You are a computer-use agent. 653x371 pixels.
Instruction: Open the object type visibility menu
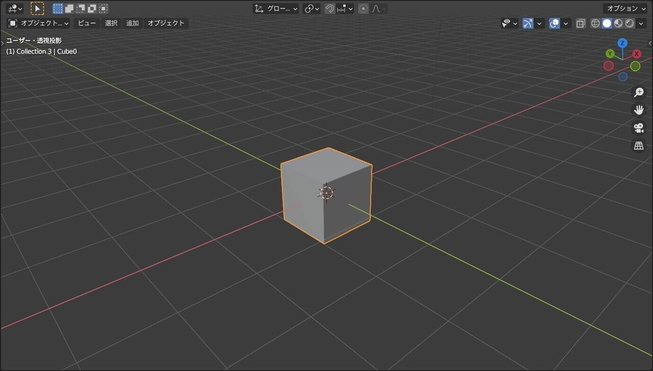pos(509,23)
